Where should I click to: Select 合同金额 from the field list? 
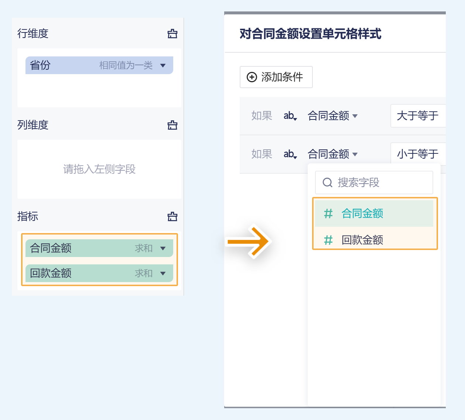[362, 214]
